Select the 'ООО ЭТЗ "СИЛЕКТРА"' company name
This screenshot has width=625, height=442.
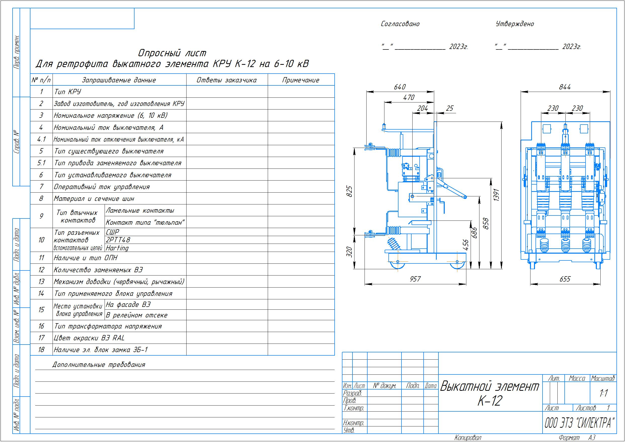point(579,423)
